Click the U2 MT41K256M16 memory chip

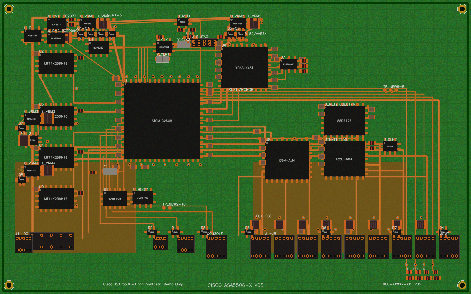click(56, 63)
